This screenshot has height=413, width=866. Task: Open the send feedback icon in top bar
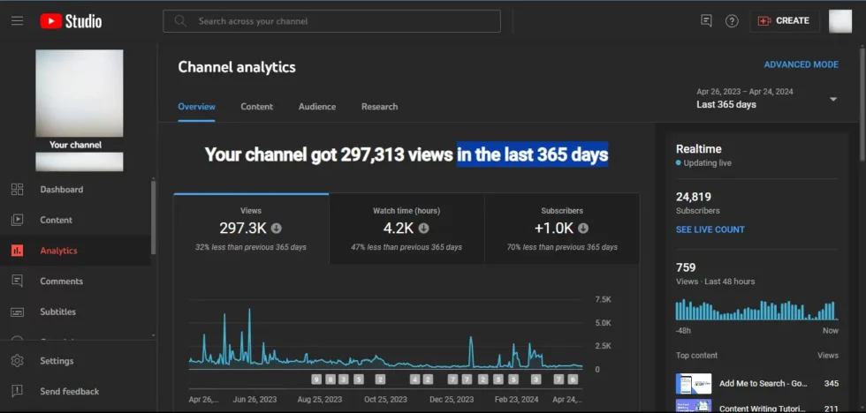pyautogui.click(x=705, y=21)
